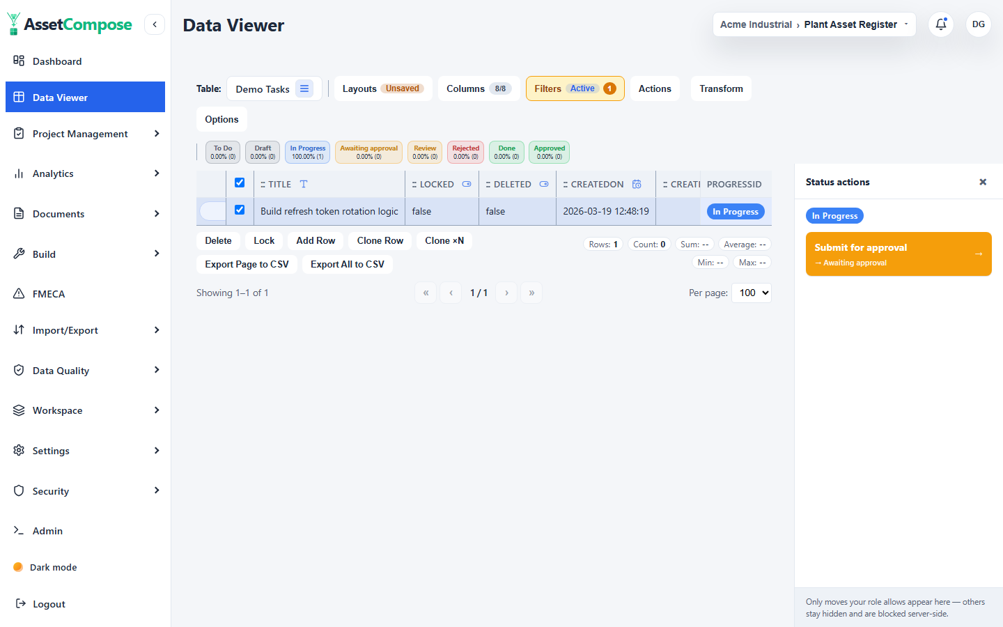Click the Security shield icon

(19, 490)
